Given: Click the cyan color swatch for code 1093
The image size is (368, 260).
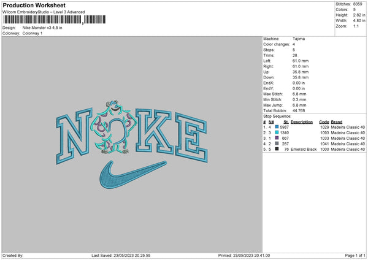Looking at the screenshot, I should click(x=277, y=132).
